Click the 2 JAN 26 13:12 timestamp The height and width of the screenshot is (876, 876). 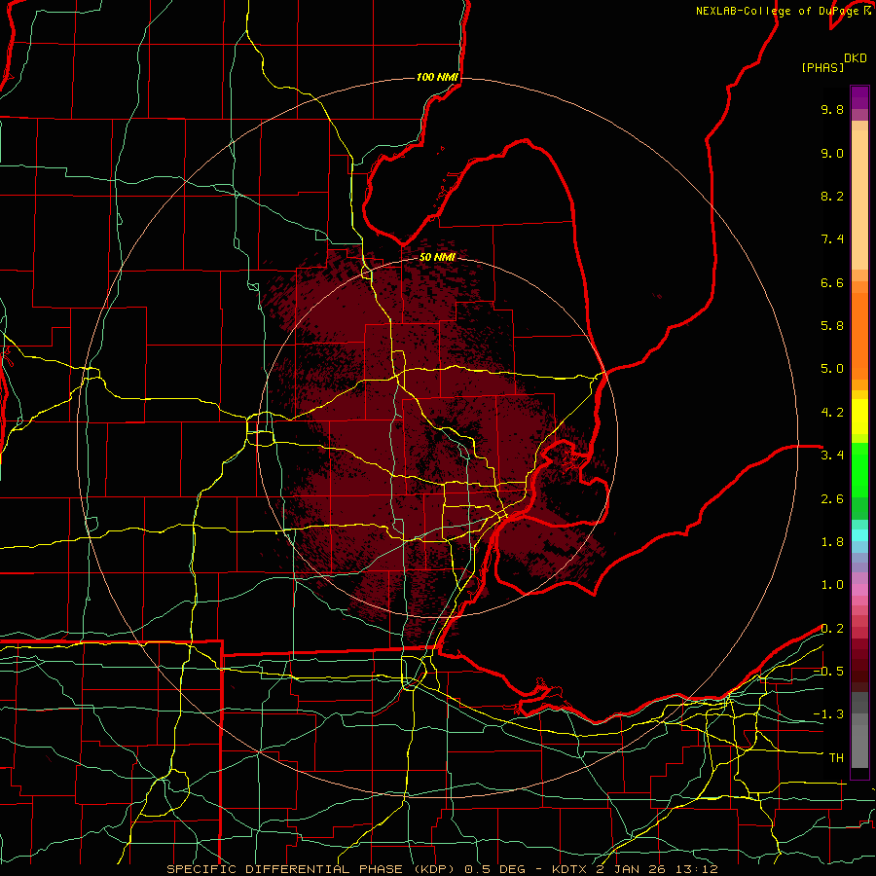(657, 869)
